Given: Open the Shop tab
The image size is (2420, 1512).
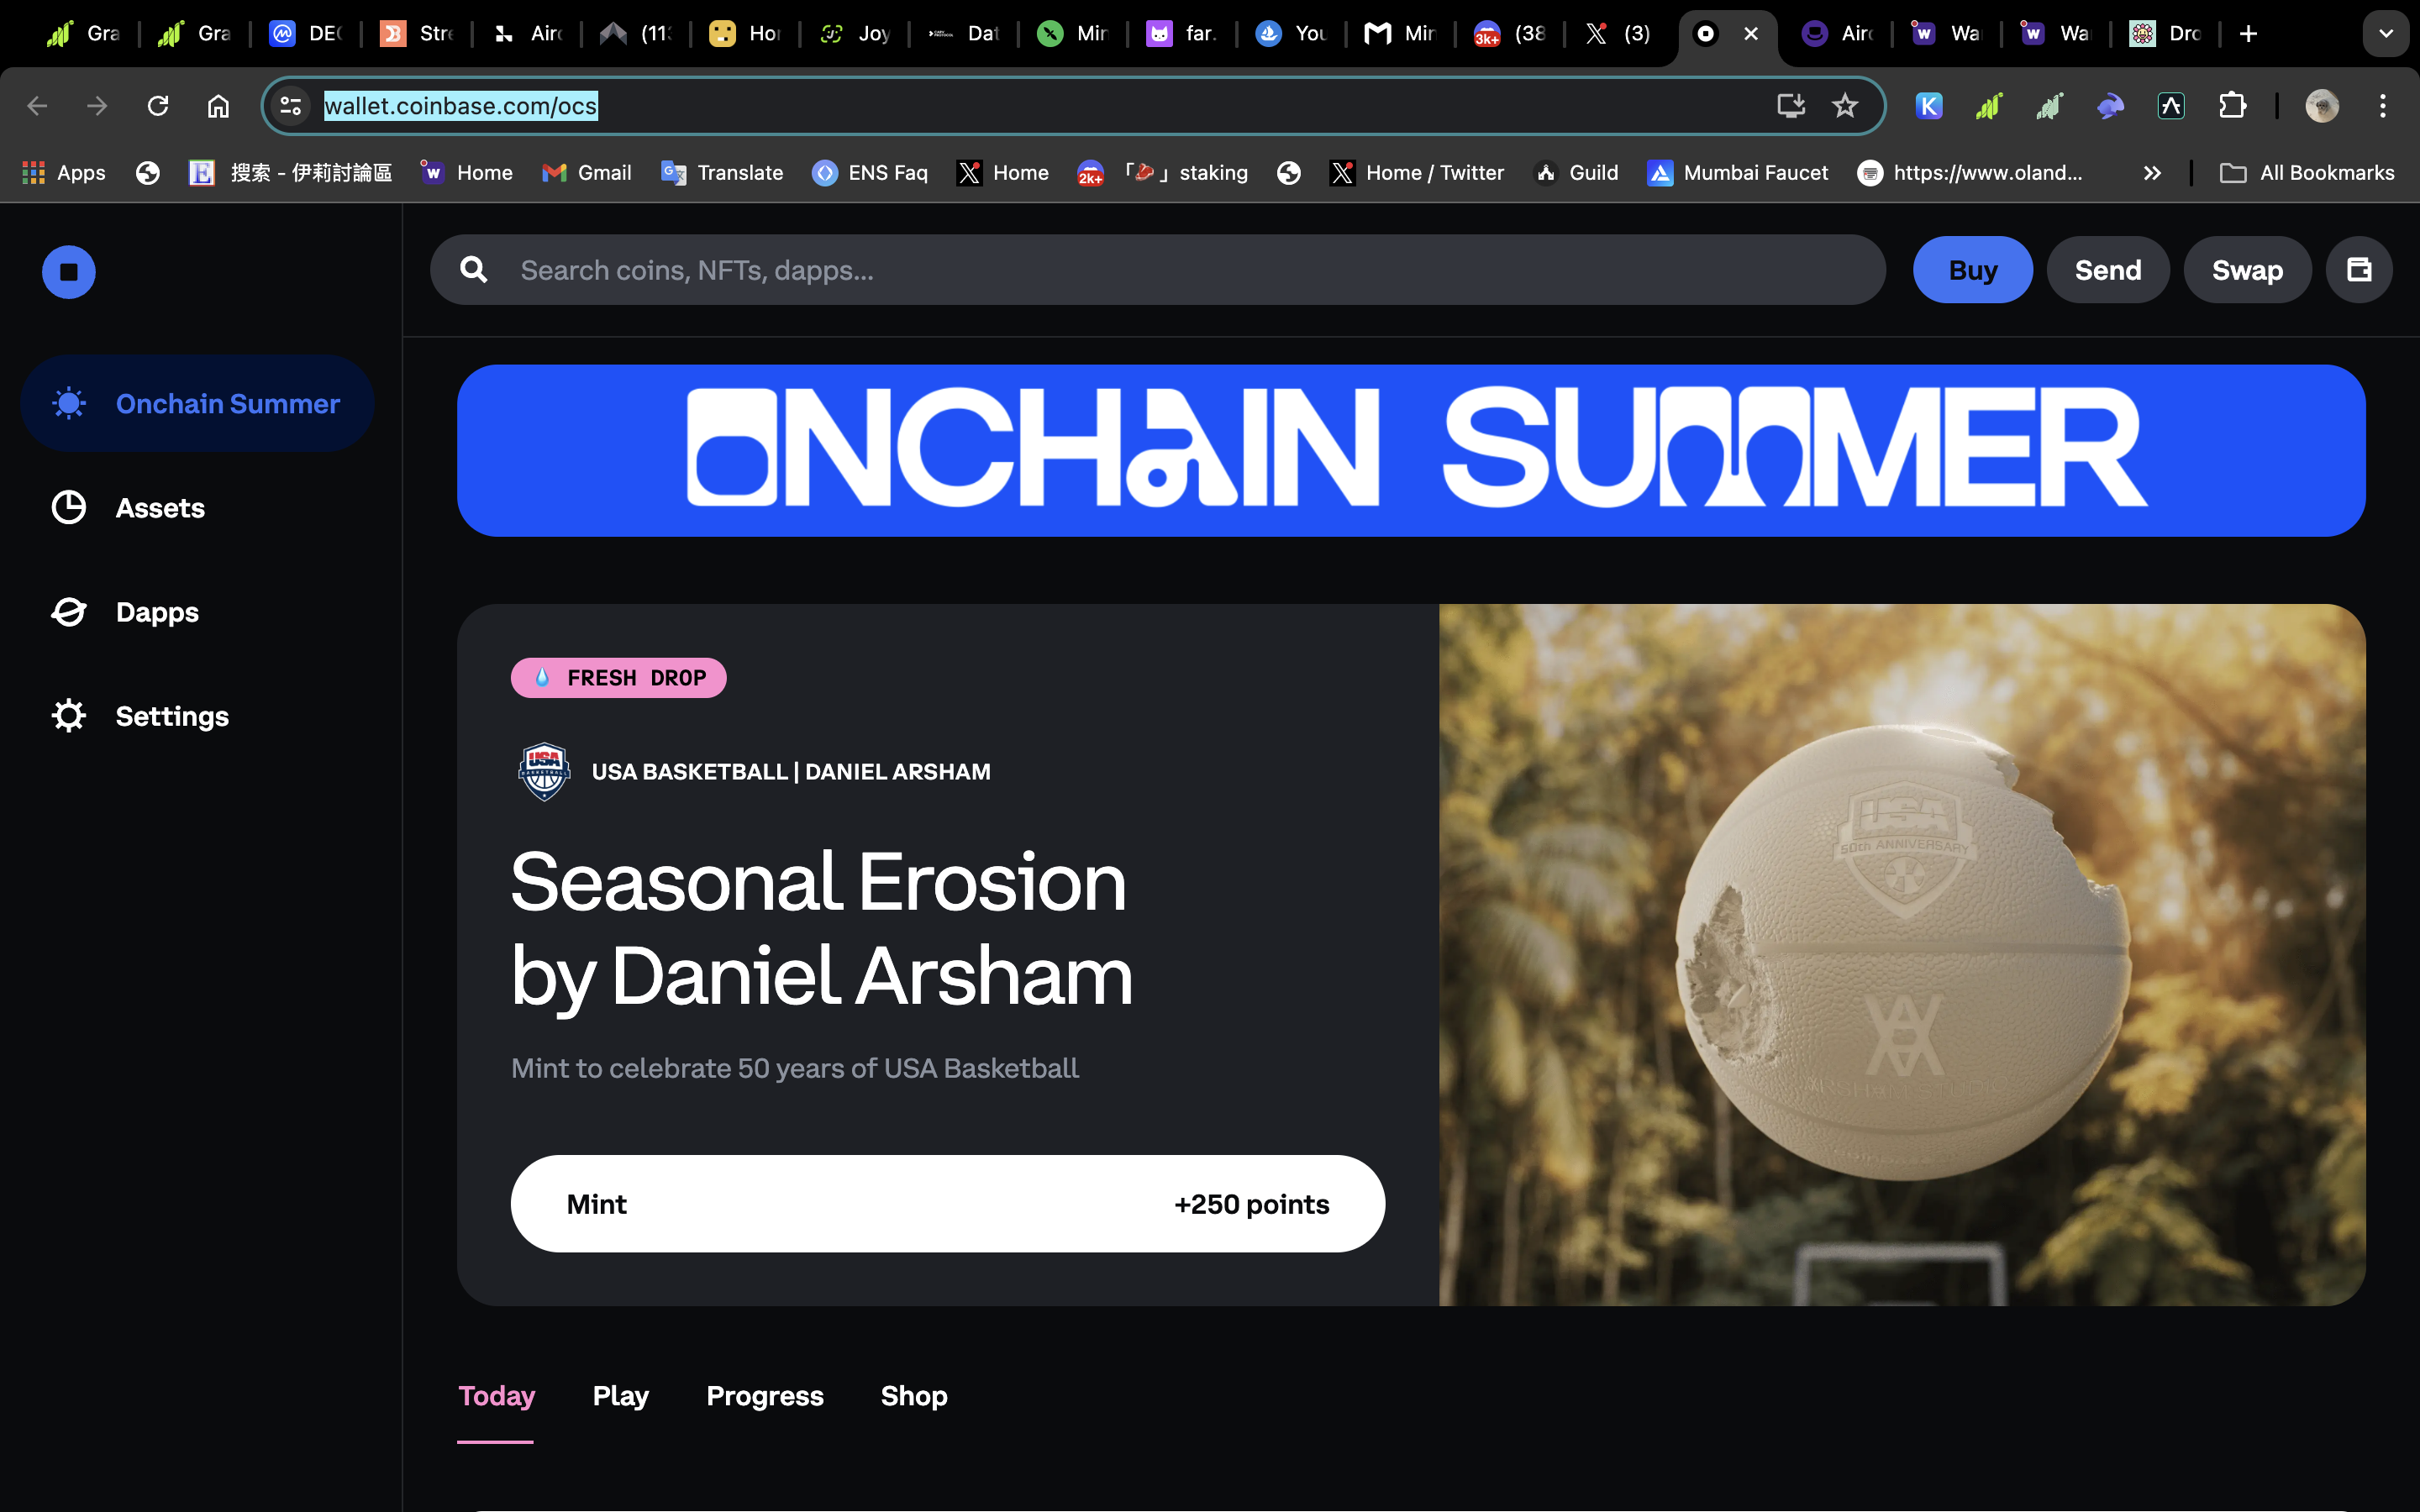Looking at the screenshot, I should 914,1396.
